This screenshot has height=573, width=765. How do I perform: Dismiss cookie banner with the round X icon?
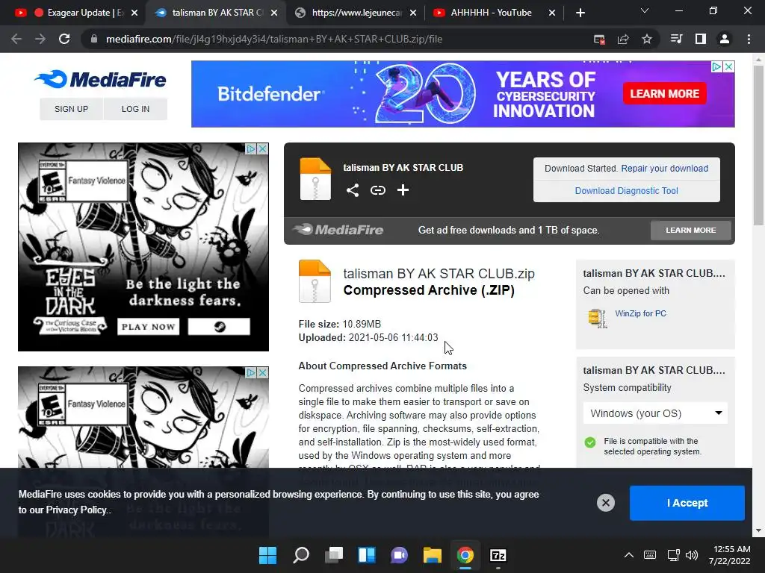click(605, 503)
